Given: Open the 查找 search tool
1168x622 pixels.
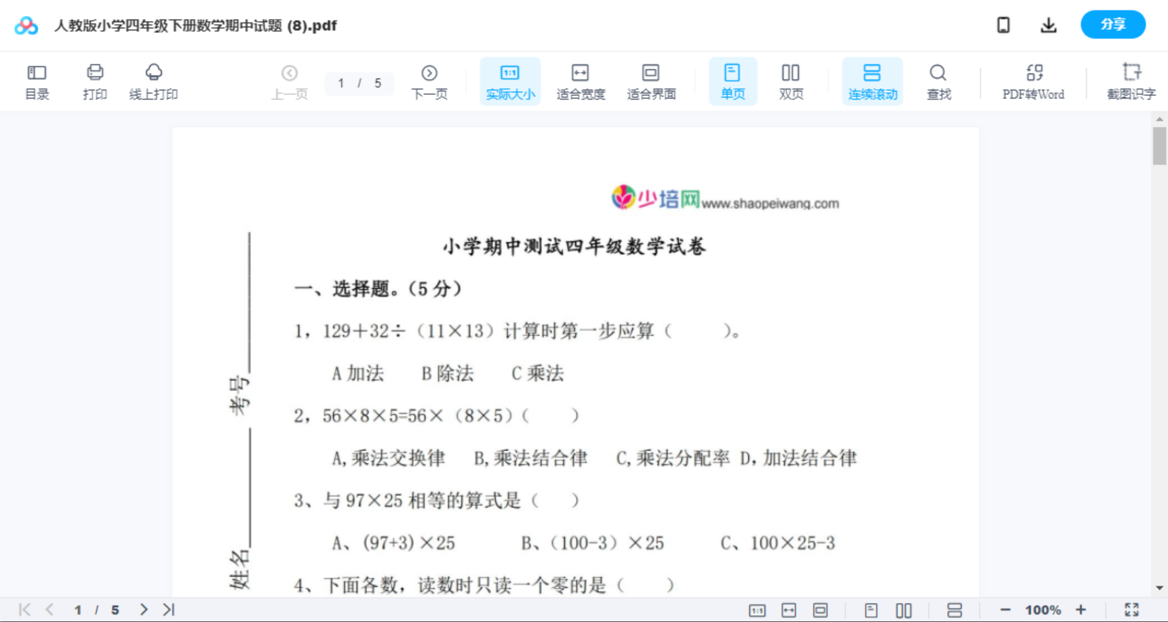Looking at the screenshot, I should pyautogui.click(x=938, y=81).
